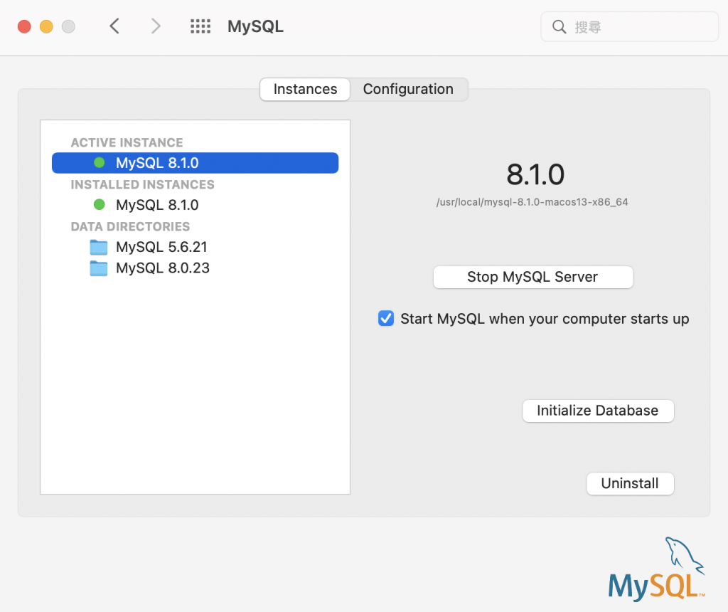728x612 pixels.
Task: Click the MySQL window title
Action: 255,26
